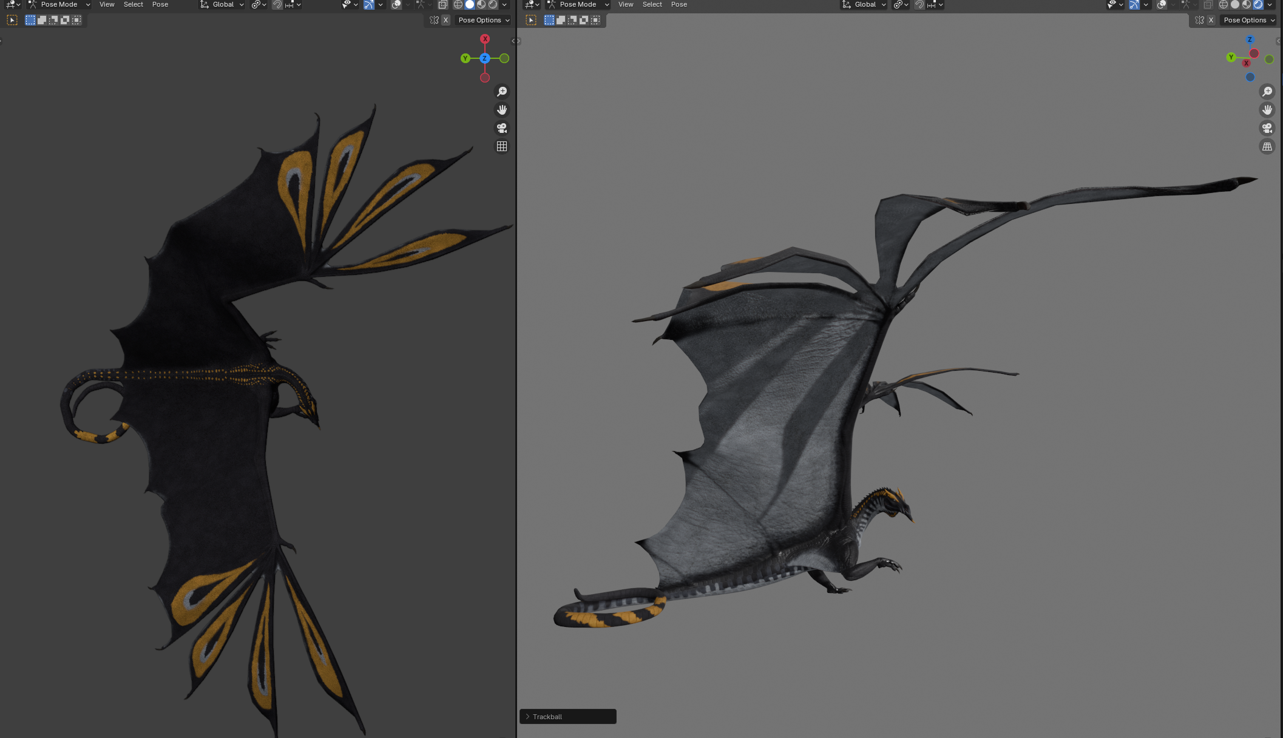Viewport: 1283px width, 738px height.
Task: Toggle gizmo visibility in left viewport header
Action: [368, 5]
